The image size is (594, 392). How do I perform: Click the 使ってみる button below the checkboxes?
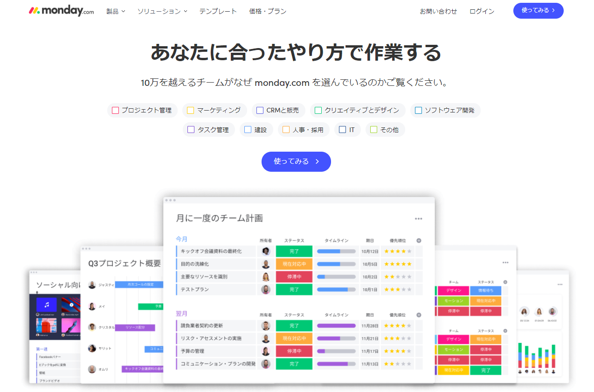click(296, 161)
